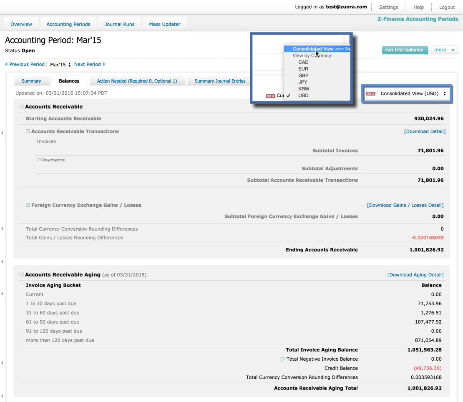Image resolution: width=463 pixels, height=402 pixels.
Task: Click the rounding difference -0.000168045
Action: (427, 238)
